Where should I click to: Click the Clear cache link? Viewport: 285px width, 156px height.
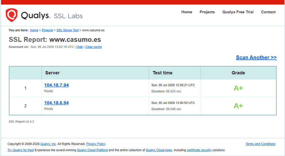coord(94,47)
